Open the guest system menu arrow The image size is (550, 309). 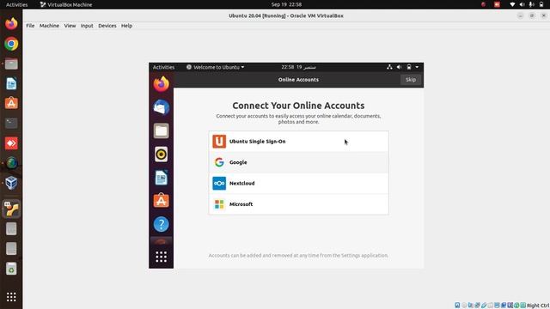point(417,67)
